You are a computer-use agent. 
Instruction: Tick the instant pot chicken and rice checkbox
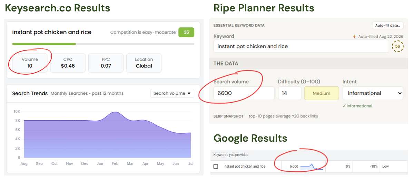point(216,167)
